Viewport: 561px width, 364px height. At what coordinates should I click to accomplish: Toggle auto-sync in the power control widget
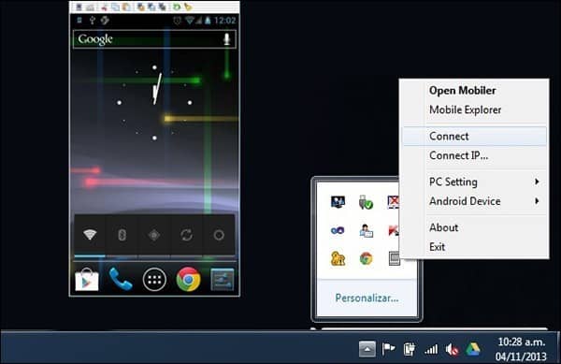click(x=186, y=235)
